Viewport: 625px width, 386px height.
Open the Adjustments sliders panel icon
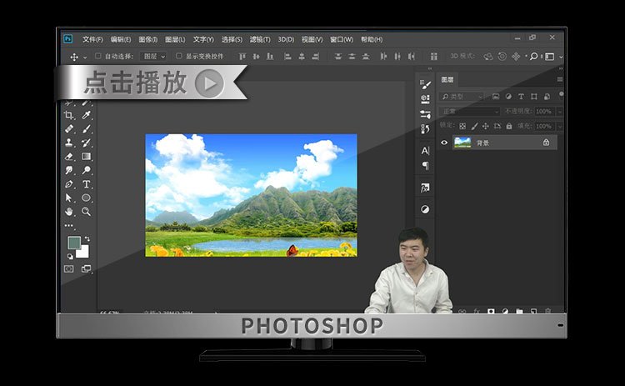425,114
